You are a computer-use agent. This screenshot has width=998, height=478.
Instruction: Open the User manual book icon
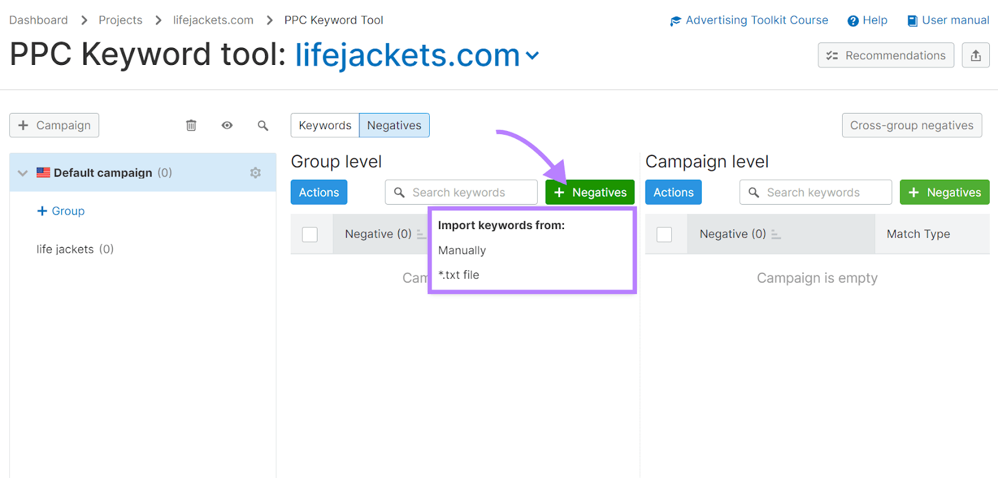(x=912, y=21)
